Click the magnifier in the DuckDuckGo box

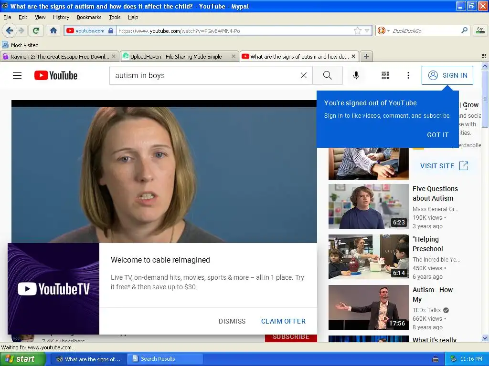click(464, 30)
